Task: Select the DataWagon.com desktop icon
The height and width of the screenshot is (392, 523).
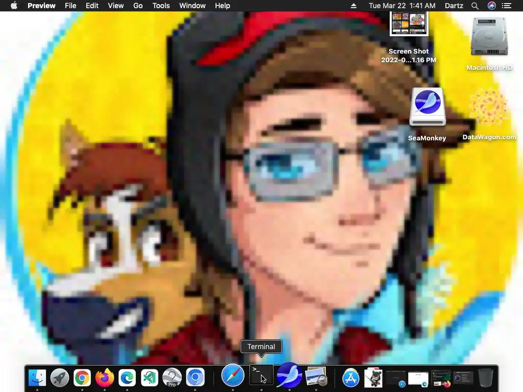Action: [x=489, y=107]
